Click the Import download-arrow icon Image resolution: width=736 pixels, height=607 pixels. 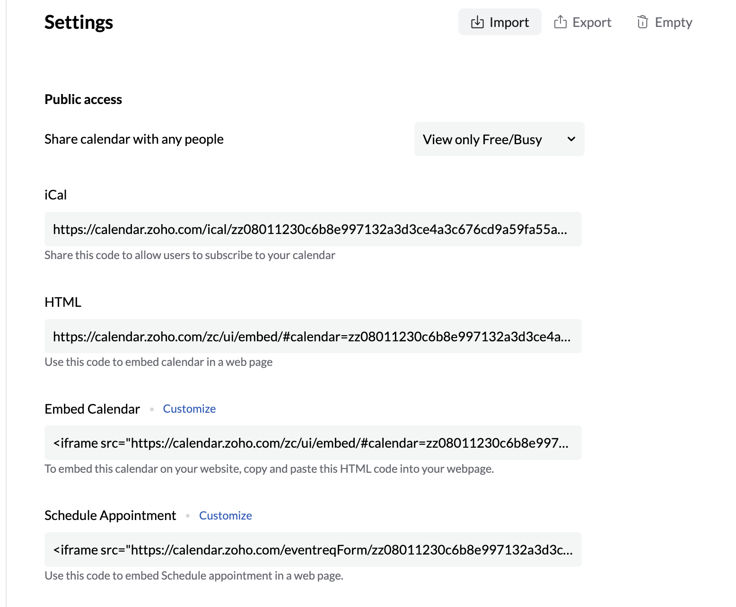477,22
